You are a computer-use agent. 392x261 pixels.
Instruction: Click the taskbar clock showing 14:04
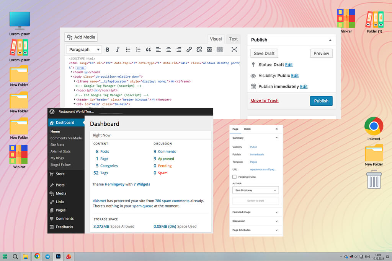tap(378, 256)
